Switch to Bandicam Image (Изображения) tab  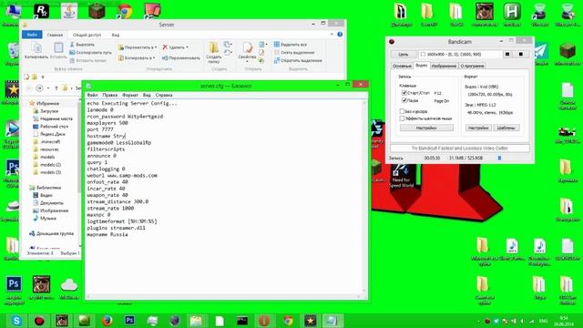pyautogui.click(x=444, y=66)
